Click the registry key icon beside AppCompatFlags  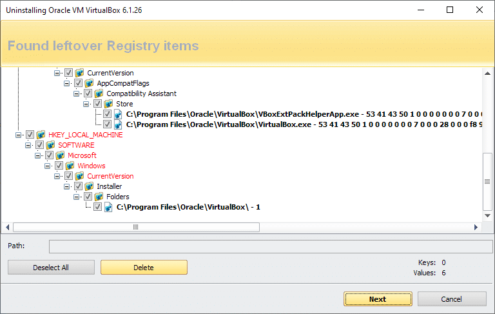pyautogui.click(x=89, y=83)
